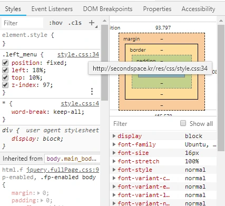Uncheck the left: 18% property
The image size is (225, 206).
[5, 70]
